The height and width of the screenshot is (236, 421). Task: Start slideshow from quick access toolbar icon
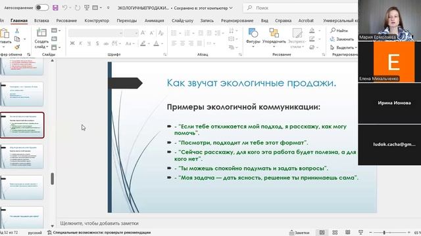coord(87,7)
